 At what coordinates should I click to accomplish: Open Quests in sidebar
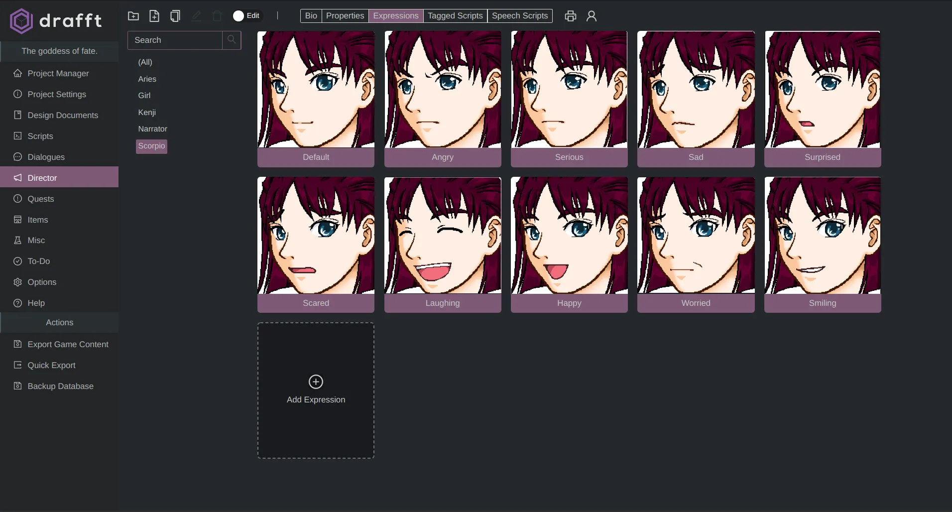click(59, 199)
